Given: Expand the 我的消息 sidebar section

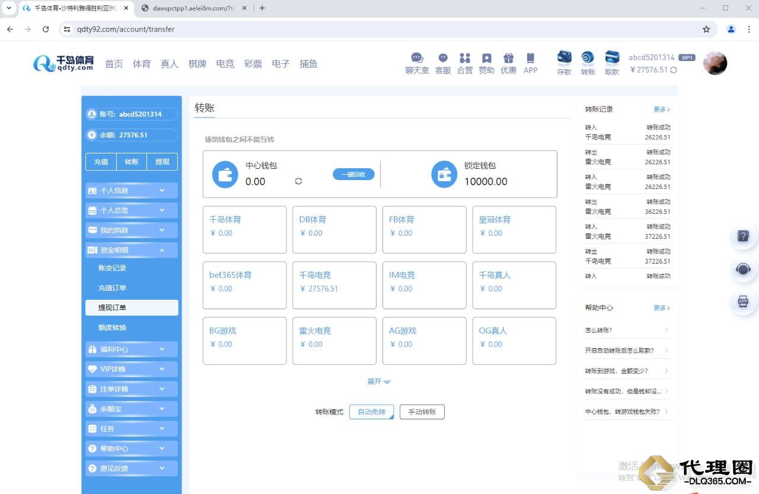Looking at the screenshot, I should [132, 230].
